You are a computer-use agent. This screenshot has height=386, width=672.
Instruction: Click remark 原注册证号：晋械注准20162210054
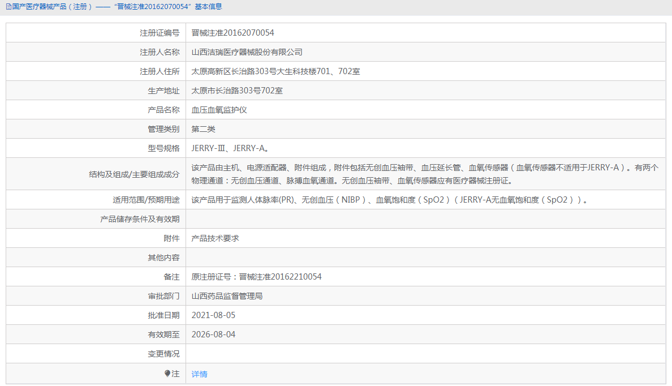256,277
